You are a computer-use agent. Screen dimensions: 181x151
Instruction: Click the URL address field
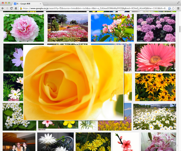tap(95, 8)
